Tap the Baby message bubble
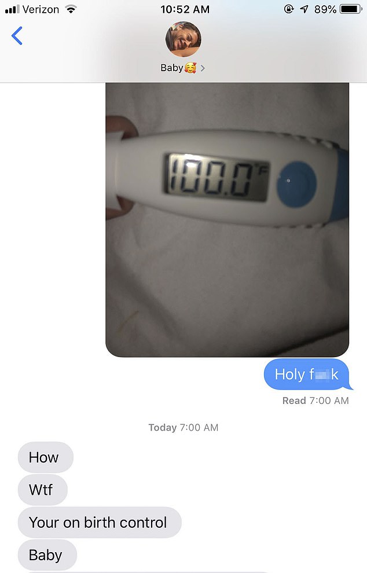Image resolution: width=367 pixels, height=573 pixels. [x=47, y=554]
